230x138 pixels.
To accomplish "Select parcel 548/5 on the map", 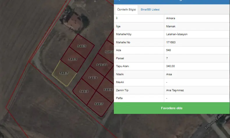I will [82, 46].
